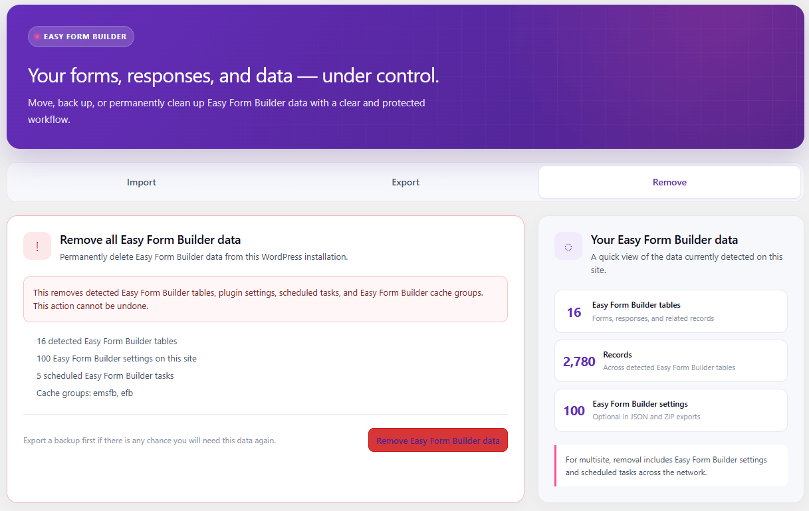Screen dimensions: 809x511
Task: Switch to the Import tab
Action: 142,182
